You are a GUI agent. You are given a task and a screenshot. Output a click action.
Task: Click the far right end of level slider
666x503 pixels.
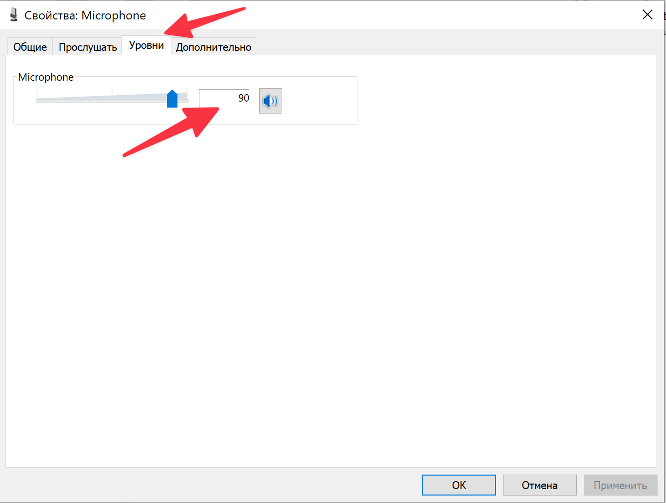(x=186, y=100)
